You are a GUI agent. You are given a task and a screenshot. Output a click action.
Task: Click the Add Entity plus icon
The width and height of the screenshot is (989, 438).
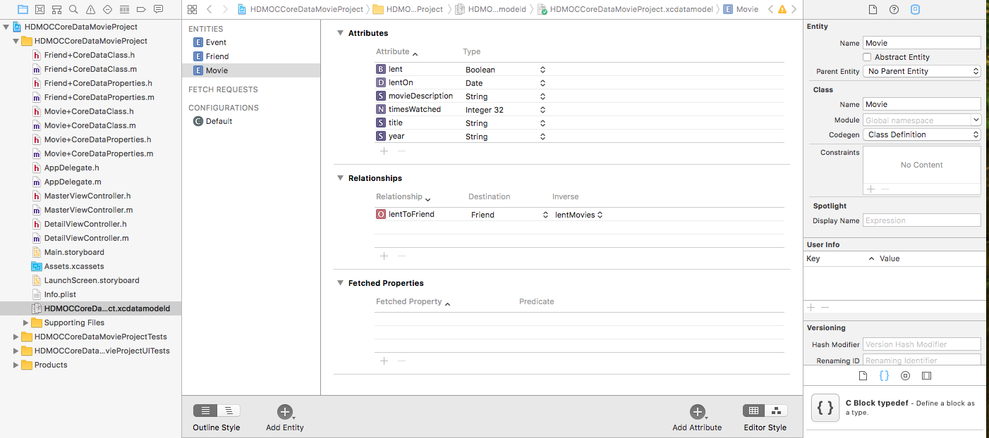coord(284,412)
